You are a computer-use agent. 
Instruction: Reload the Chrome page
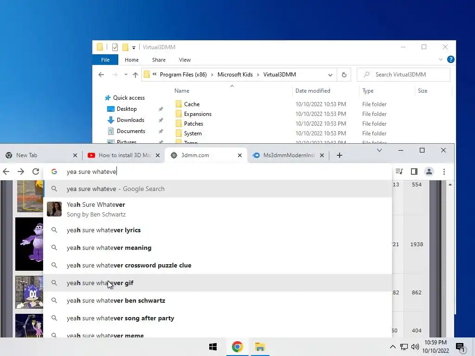point(36,172)
